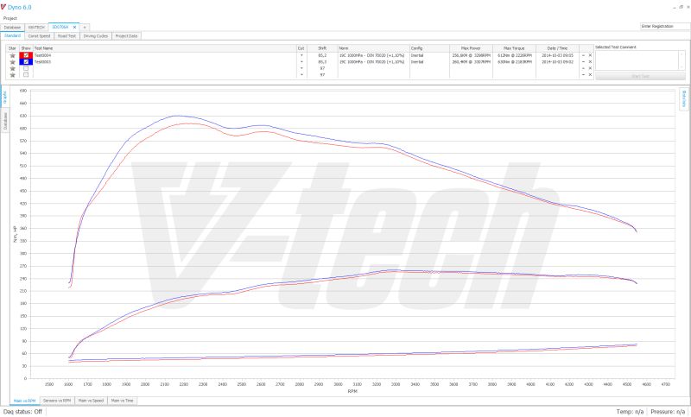Click the Daq status: Off indicator
The width and height of the screenshot is (691, 417).
coord(23,412)
